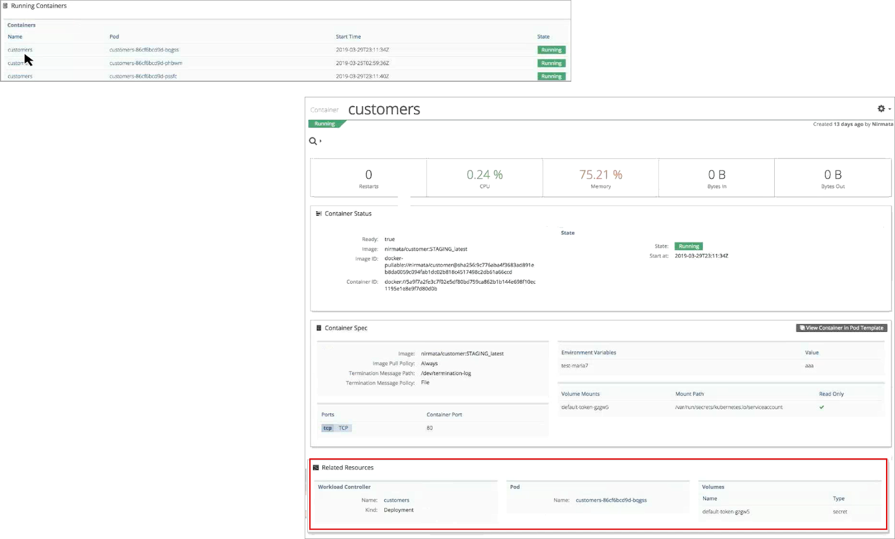Image resolution: width=895 pixels, height=539 pixels.
Task: Click the default-token-gzgw5 volume mount entry
Action: 585,407
